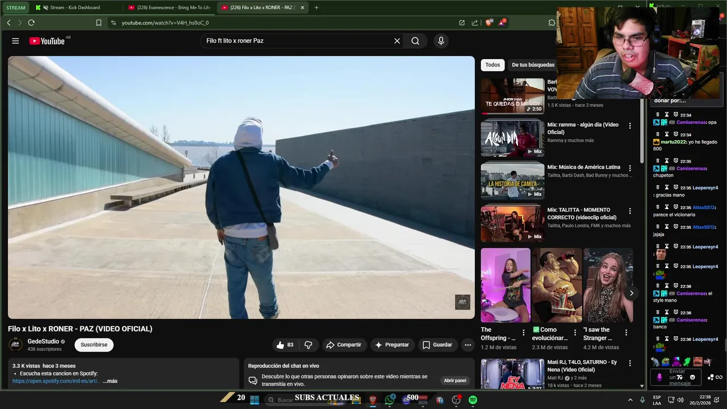Expand the video description with ...más
Viewport: 727px width, 409px height.
(110, 381)
